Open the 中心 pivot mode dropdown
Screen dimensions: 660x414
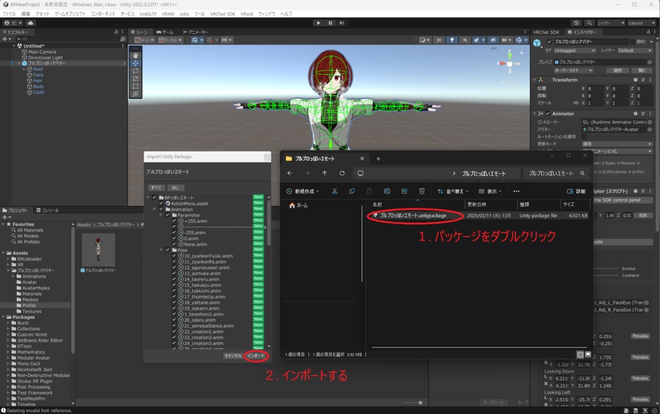[x=145, y=40]
